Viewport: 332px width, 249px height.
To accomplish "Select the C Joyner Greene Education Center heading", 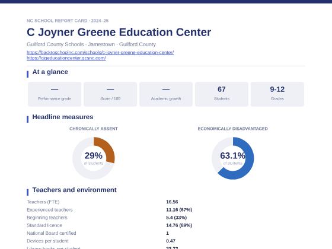I will (119, 32).
